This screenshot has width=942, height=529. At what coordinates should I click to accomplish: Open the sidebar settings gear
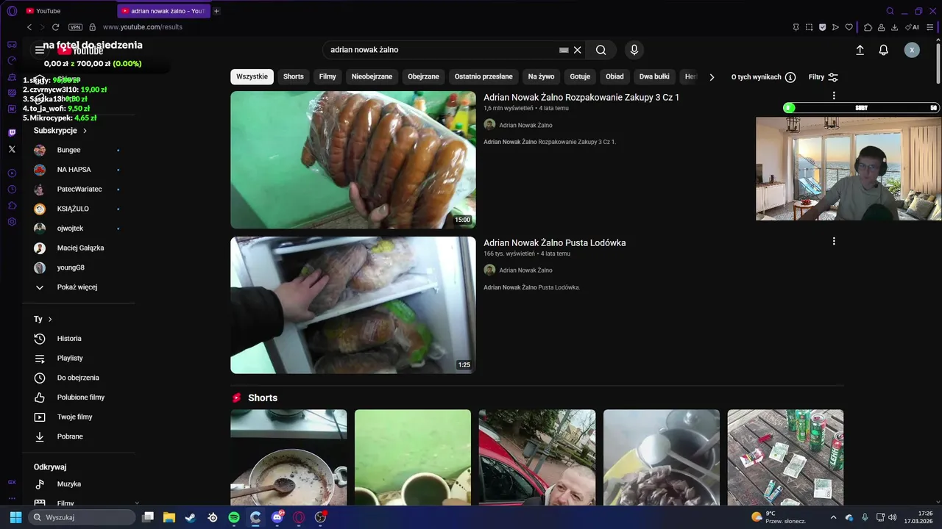[x=12, y=222]
